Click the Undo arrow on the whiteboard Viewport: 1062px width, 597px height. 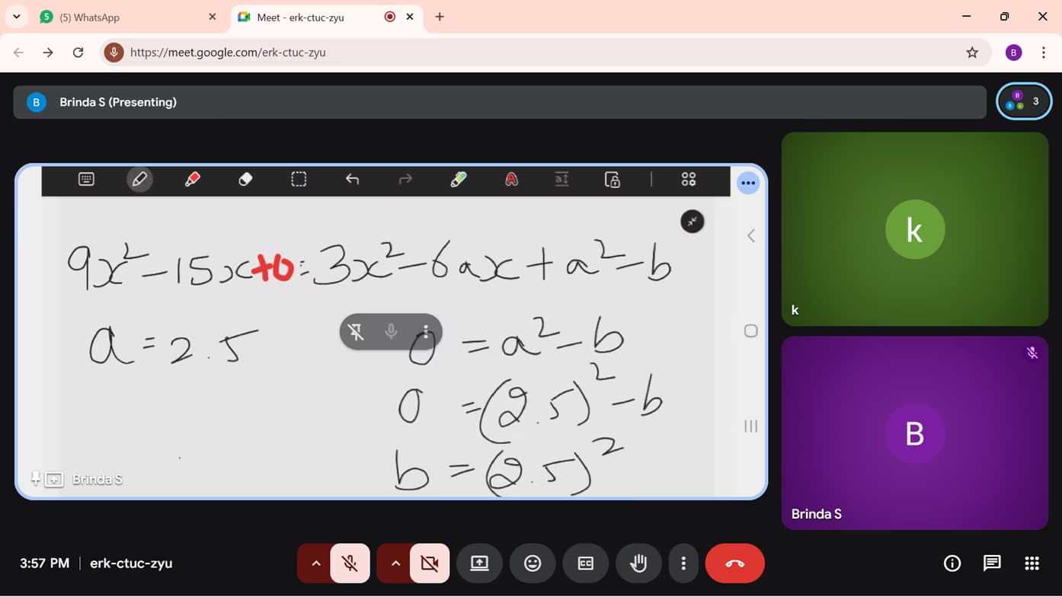(x=352, y=179)
